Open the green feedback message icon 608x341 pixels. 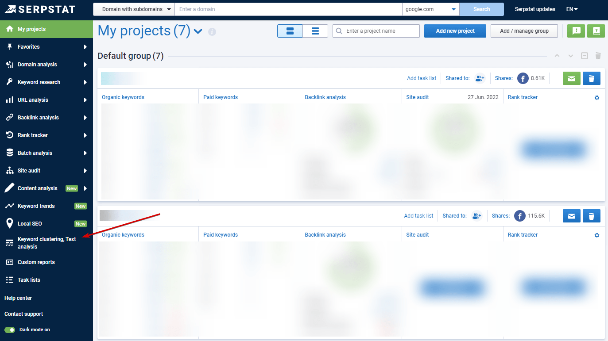(x=576, y=31)
